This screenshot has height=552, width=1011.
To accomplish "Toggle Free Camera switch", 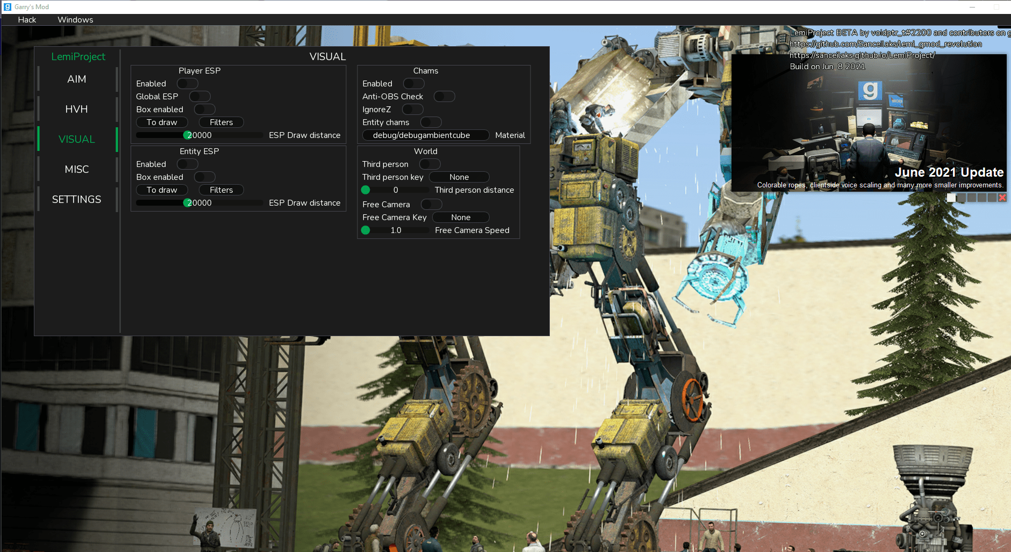I will pyautogui.click(x=432, y=205).
